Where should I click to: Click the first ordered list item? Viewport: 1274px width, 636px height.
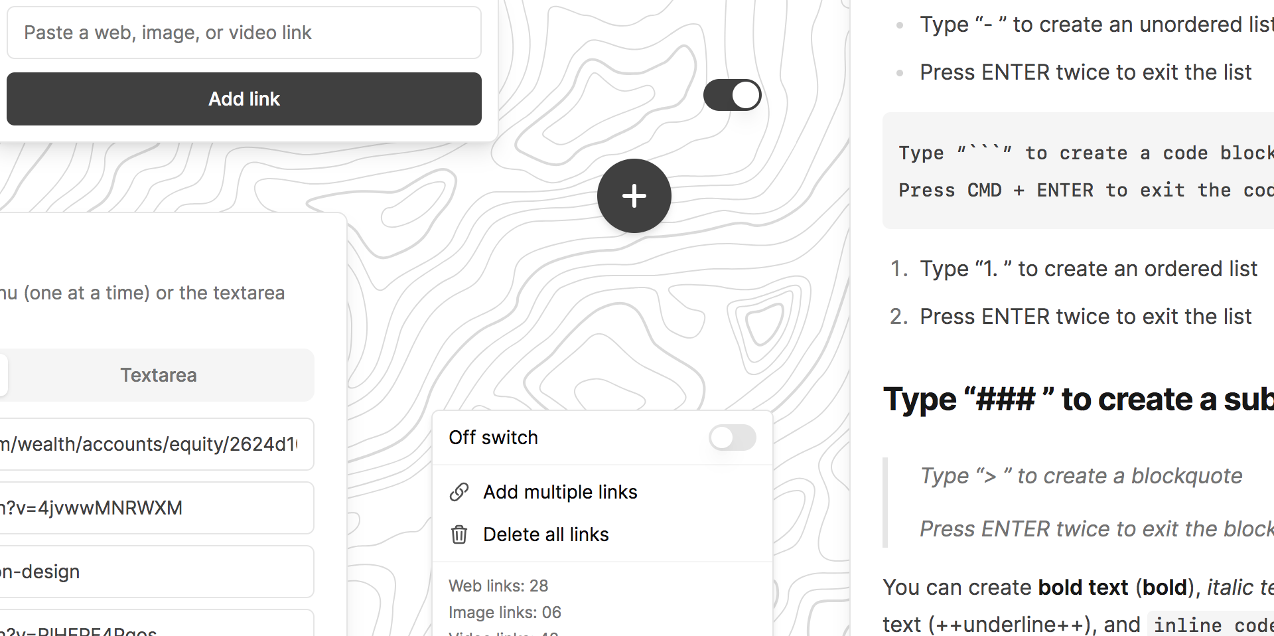click(1088, 269)
